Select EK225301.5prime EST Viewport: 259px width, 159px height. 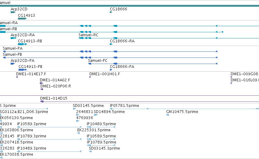[94, 130]
